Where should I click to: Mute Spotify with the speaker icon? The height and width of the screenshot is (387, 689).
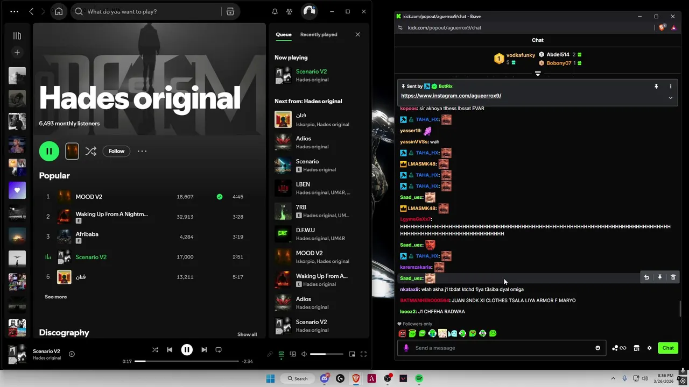pyautogui.click(x=304, y=354)
